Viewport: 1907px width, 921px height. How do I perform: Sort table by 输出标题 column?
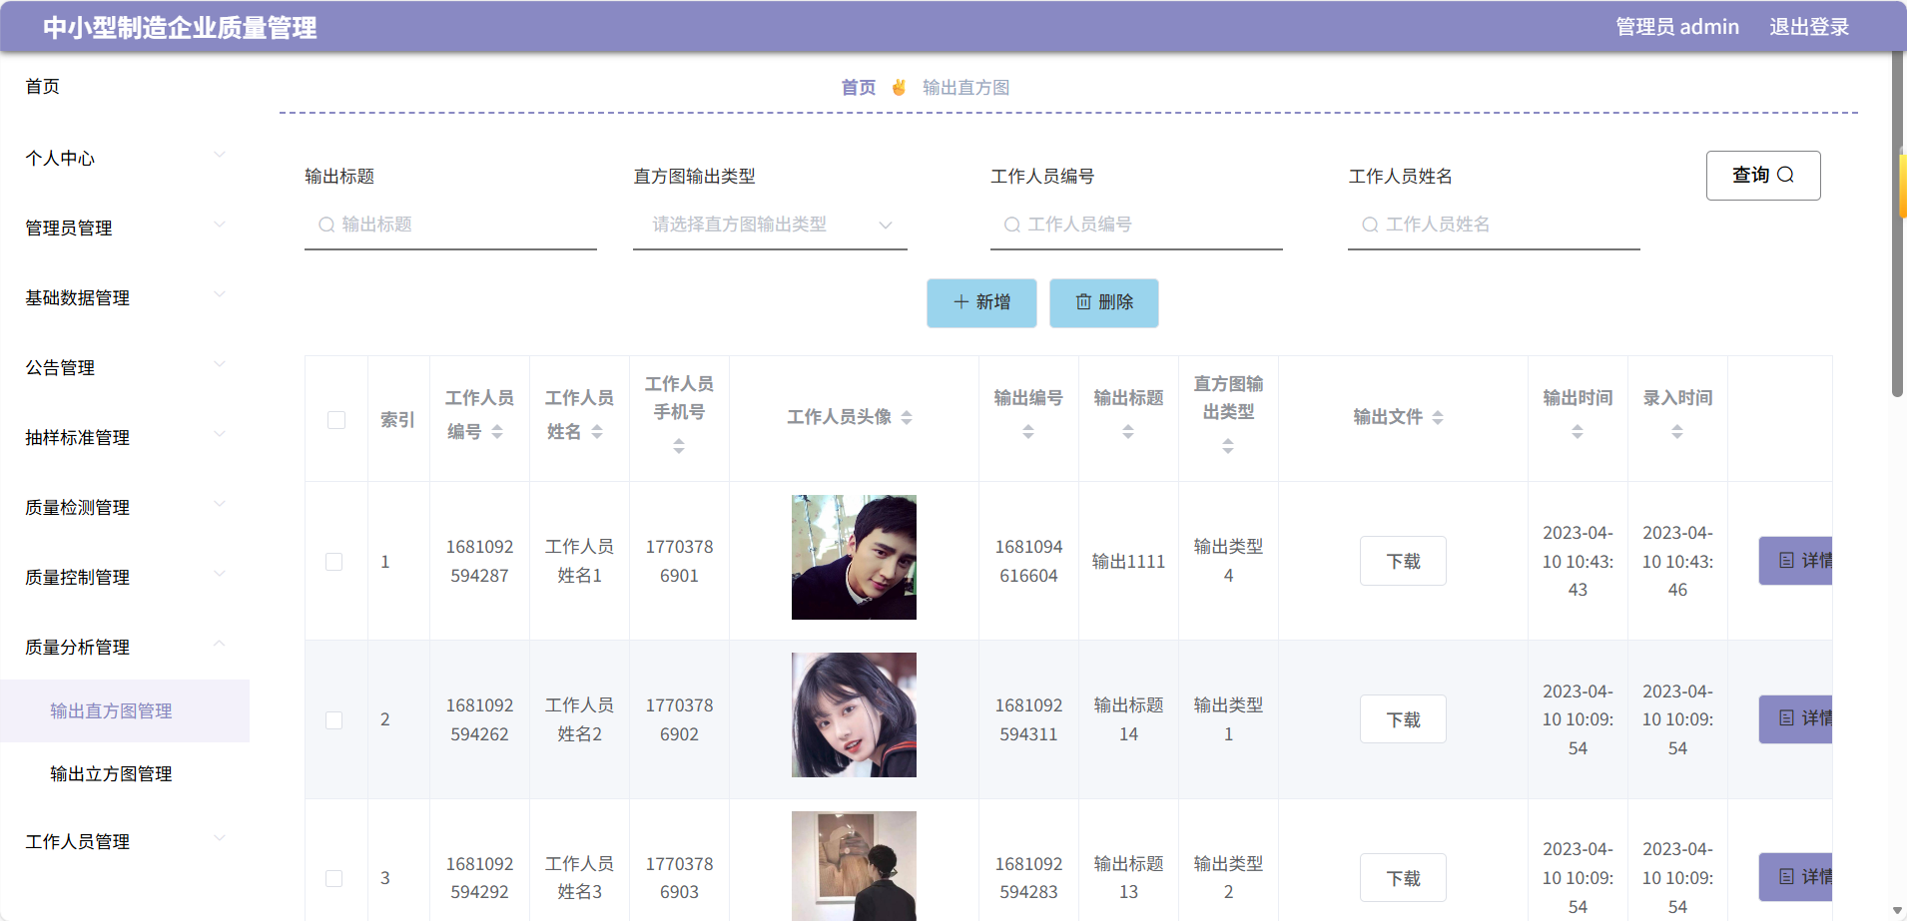pyautogui.click(x=1128, y=432)
